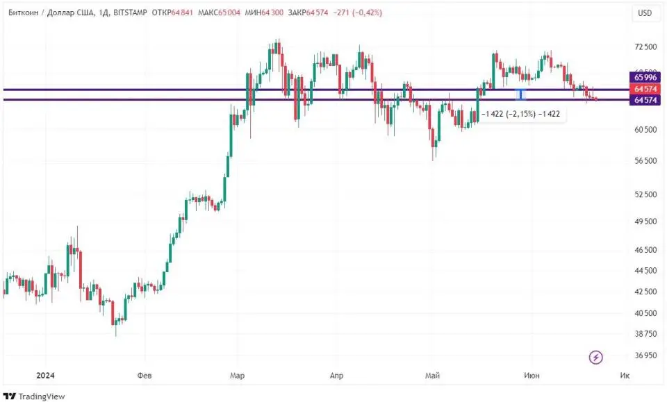Click the Май date on time axis
This screenshot has width=667, height=402.
[x=433, y=376]
